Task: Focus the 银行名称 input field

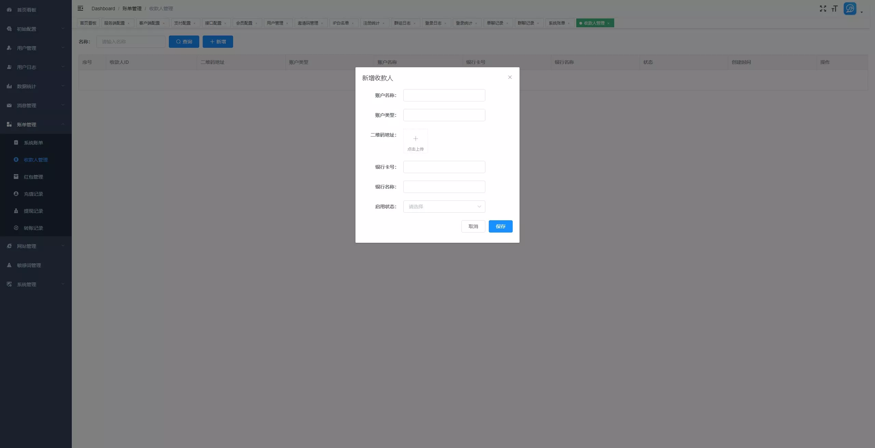Action: tap(444, 187)
